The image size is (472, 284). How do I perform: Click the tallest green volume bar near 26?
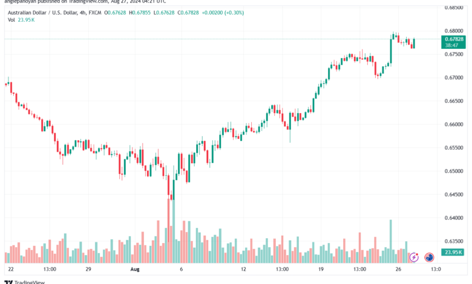[391, 241]
